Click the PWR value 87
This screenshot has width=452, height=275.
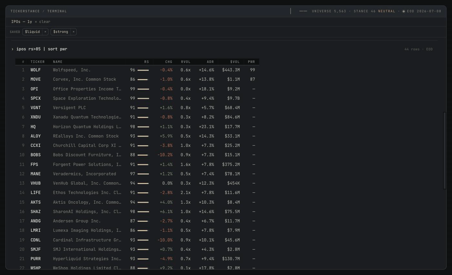[252, 79]
